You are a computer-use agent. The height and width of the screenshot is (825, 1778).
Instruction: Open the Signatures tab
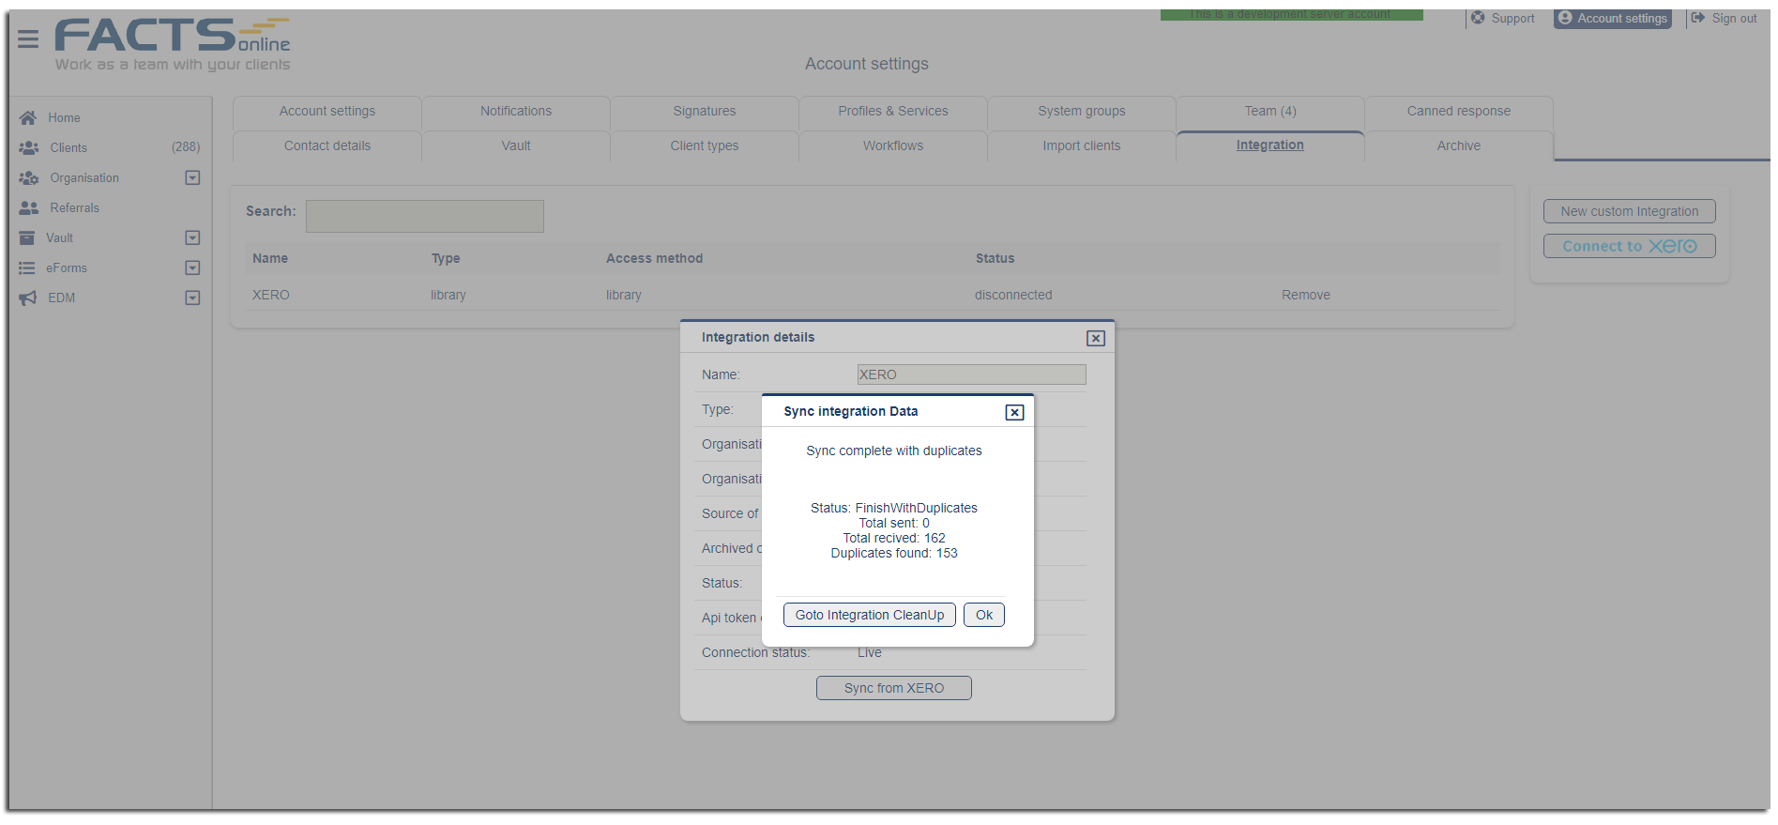705,111
